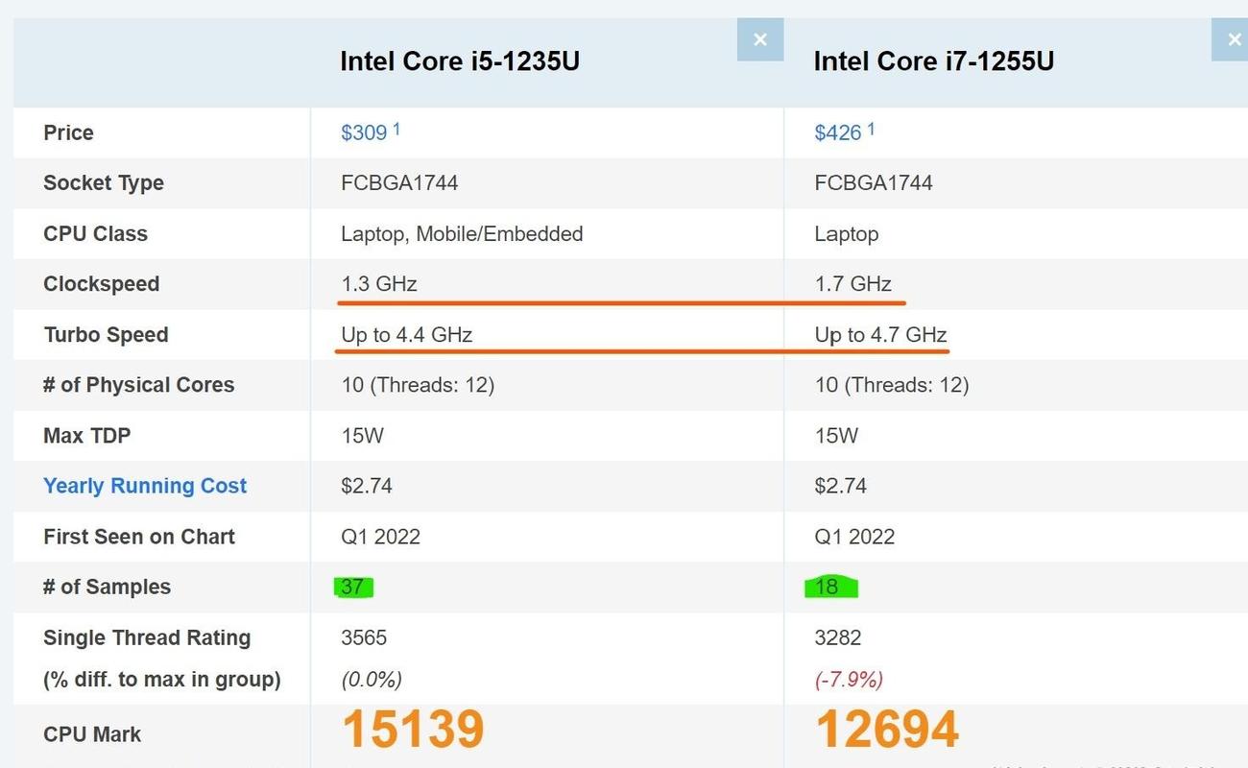1248x768 pixels.
Task: Remove the Intel Core i5-1235U from comparison
Action: point(759,39)
